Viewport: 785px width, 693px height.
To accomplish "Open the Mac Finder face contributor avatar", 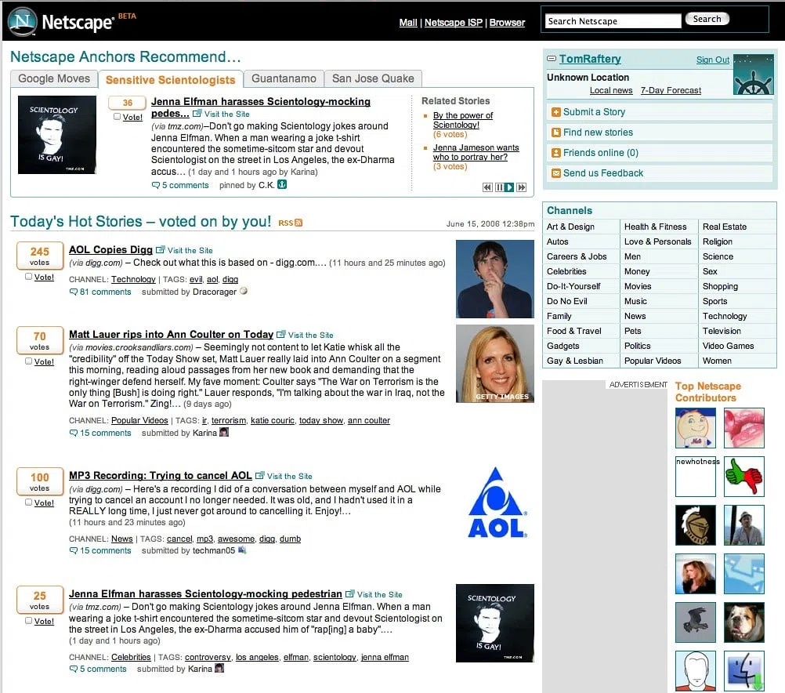I will pos(744,671).
